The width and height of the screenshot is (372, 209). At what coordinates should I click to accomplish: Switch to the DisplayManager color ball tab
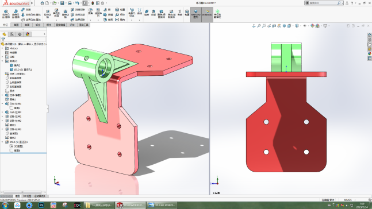pos(28,34)
